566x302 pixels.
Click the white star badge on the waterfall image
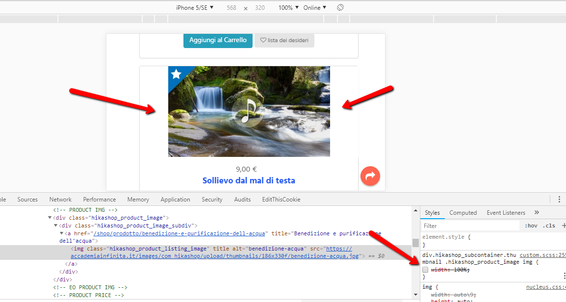[176, 74]
